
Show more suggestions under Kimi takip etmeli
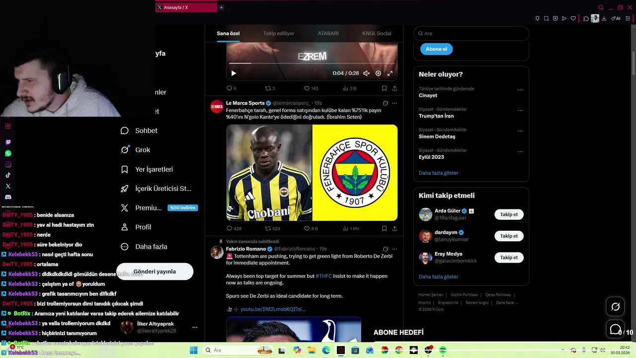click(x=438, y=276)
